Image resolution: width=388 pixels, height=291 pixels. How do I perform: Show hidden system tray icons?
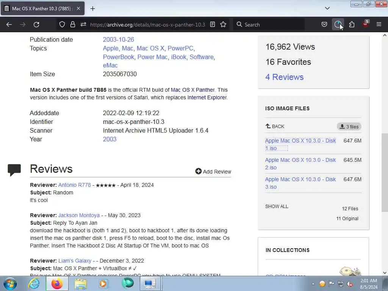click(x=313, y=284)
